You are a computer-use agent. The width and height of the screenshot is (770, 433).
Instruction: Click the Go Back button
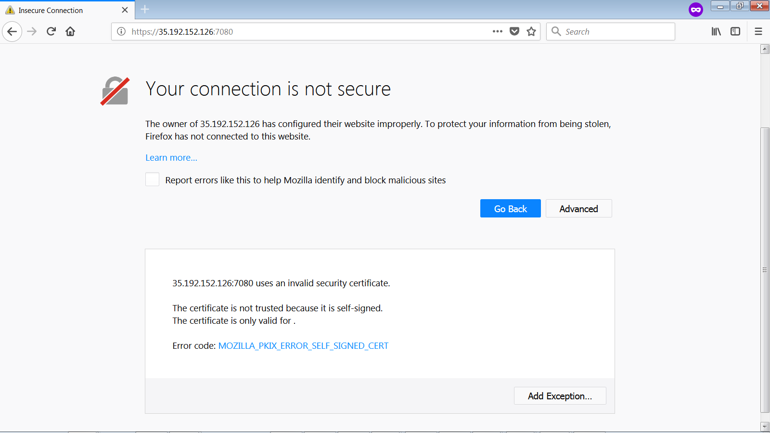point(510,209)
